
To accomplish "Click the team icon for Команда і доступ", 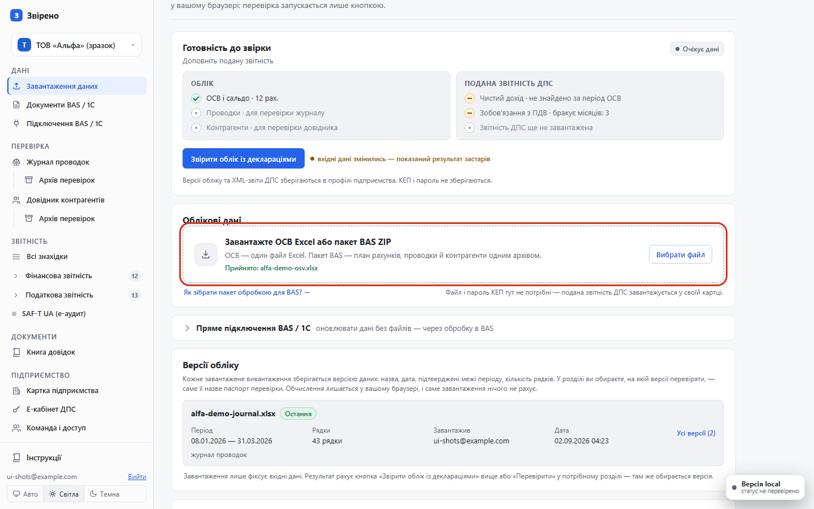I will (16, 428).
